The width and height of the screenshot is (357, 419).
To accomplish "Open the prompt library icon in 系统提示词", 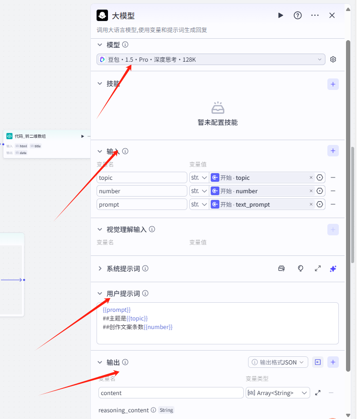I will pyautogui.click(x=281, y=268).
